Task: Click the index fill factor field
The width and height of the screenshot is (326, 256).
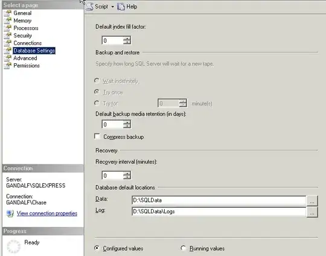Action: click(x=112, y=40)
